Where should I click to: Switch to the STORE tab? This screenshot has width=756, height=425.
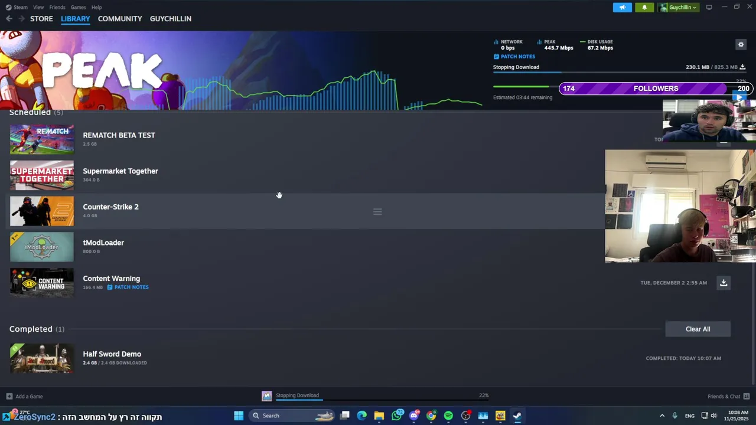(41, 19)
